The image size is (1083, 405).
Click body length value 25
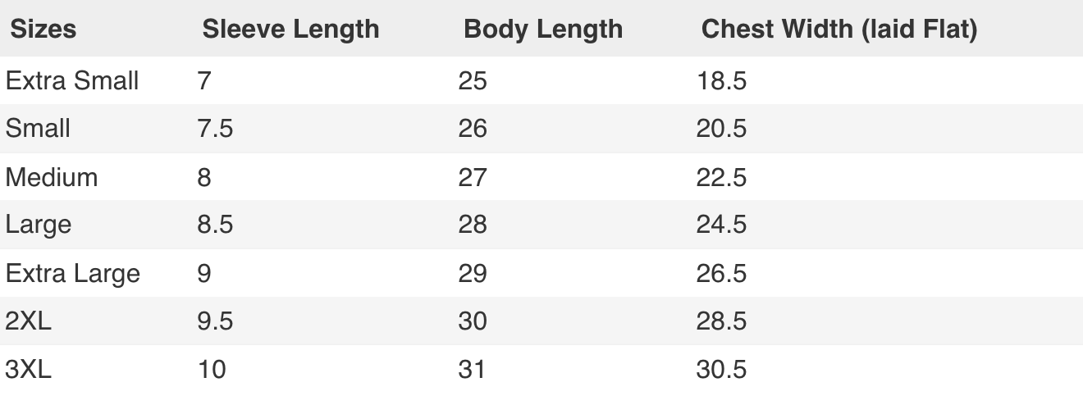coord(473,81)
